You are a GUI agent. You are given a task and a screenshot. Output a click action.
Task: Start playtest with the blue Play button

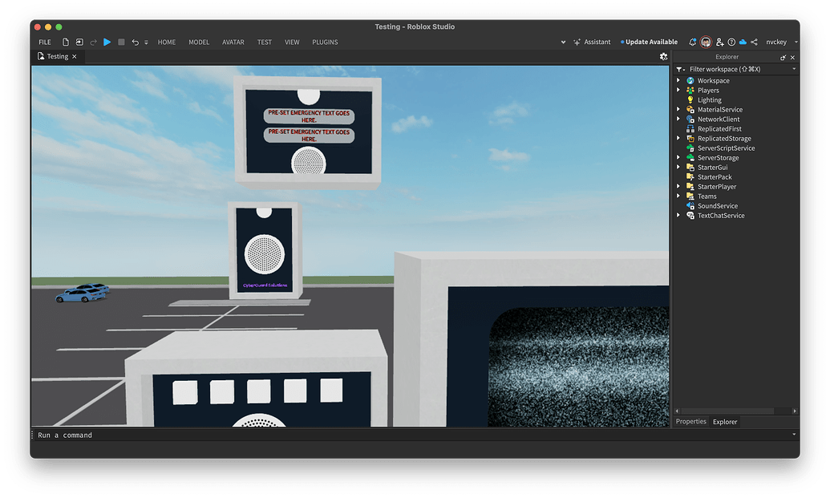coord(107,42)
